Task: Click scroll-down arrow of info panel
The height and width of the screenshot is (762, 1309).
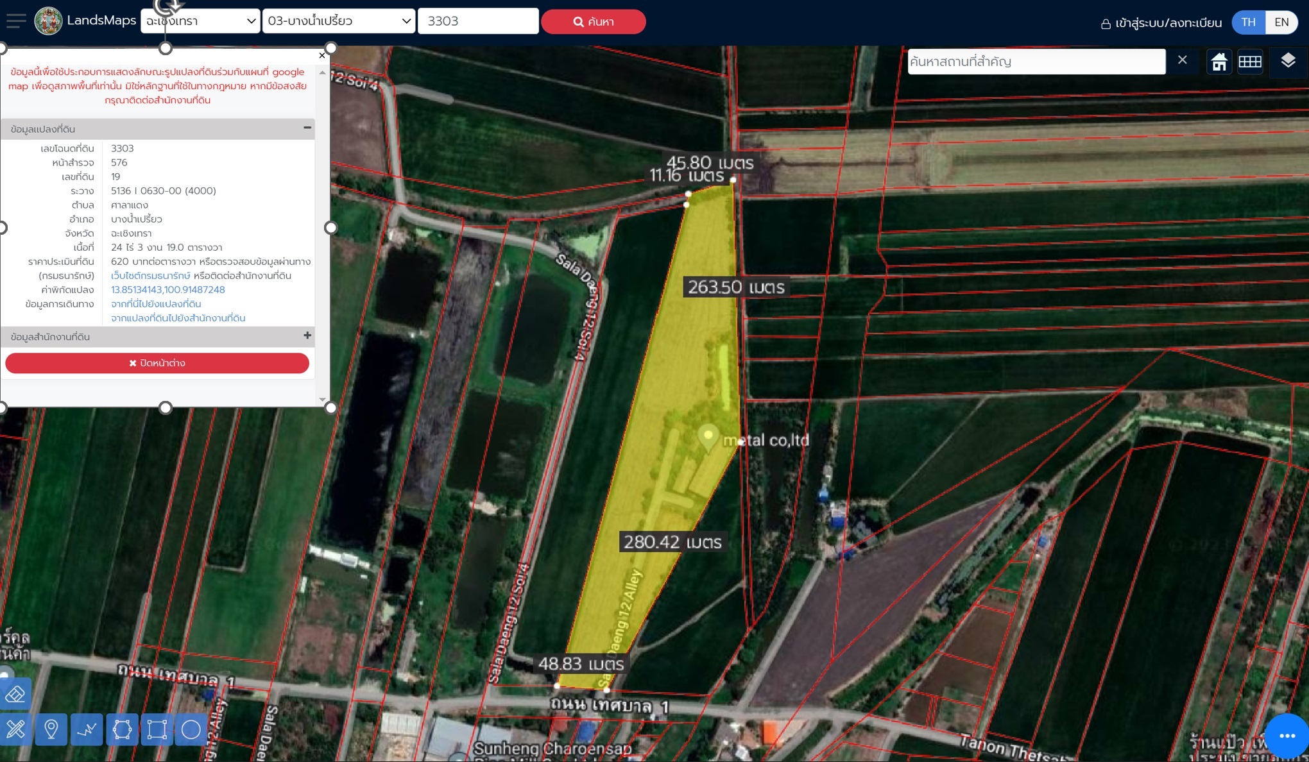Action: [322, 399]
